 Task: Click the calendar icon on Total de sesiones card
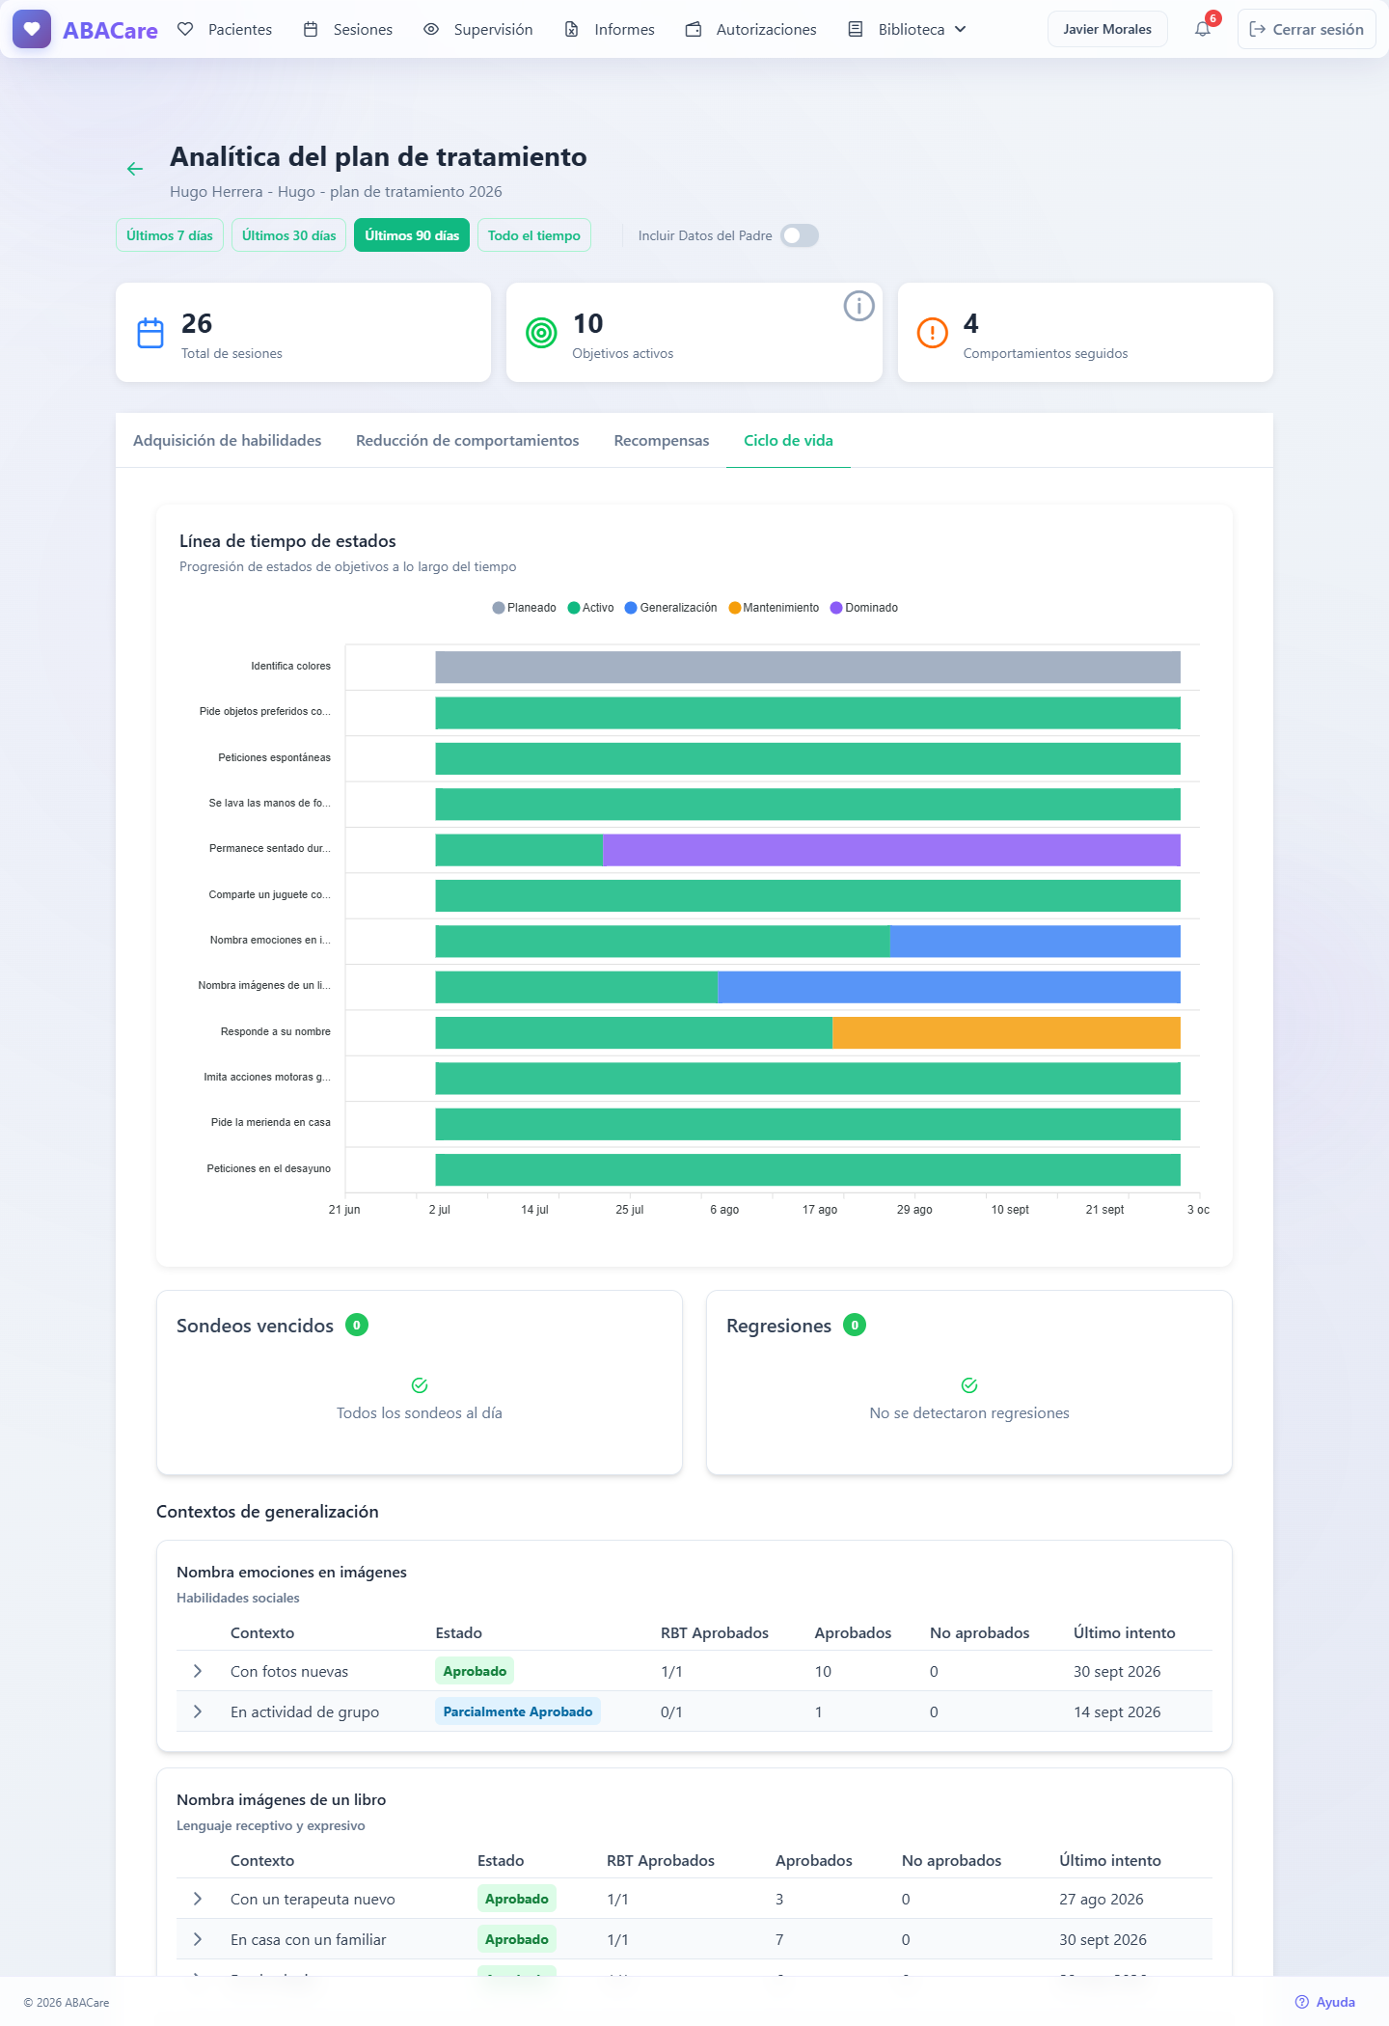150,333
